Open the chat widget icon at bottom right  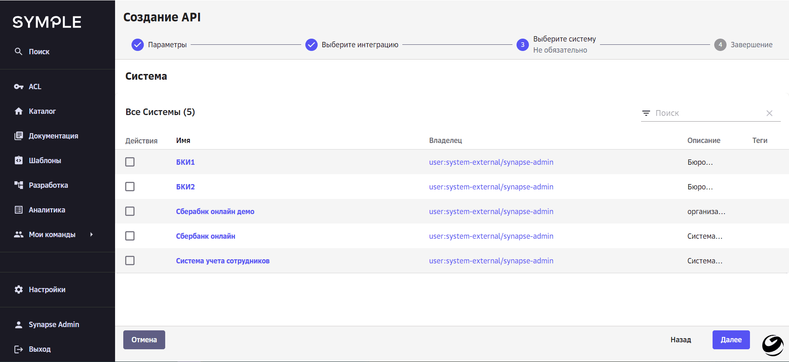point(772,345)
